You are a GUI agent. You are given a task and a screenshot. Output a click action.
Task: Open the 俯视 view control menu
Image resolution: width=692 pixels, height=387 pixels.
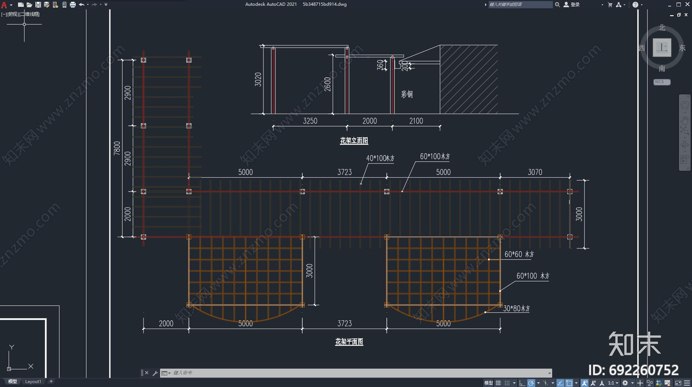pyautogui.click(x=13, y=14)
